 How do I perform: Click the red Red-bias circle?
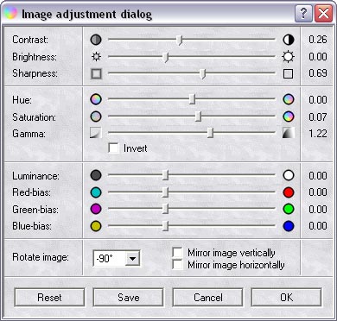coord(289,192)
